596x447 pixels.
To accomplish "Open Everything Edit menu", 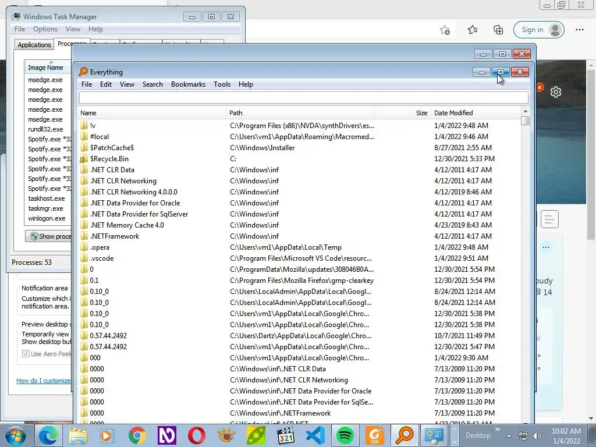I will (x=106, y=84).
